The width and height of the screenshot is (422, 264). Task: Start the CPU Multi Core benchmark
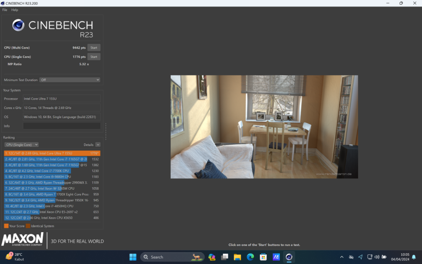(x=94, y=47)
